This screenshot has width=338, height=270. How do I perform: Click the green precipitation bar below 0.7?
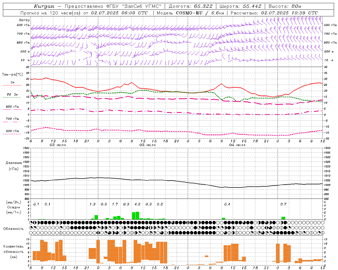pyautogui.click(x=283, y=218)
